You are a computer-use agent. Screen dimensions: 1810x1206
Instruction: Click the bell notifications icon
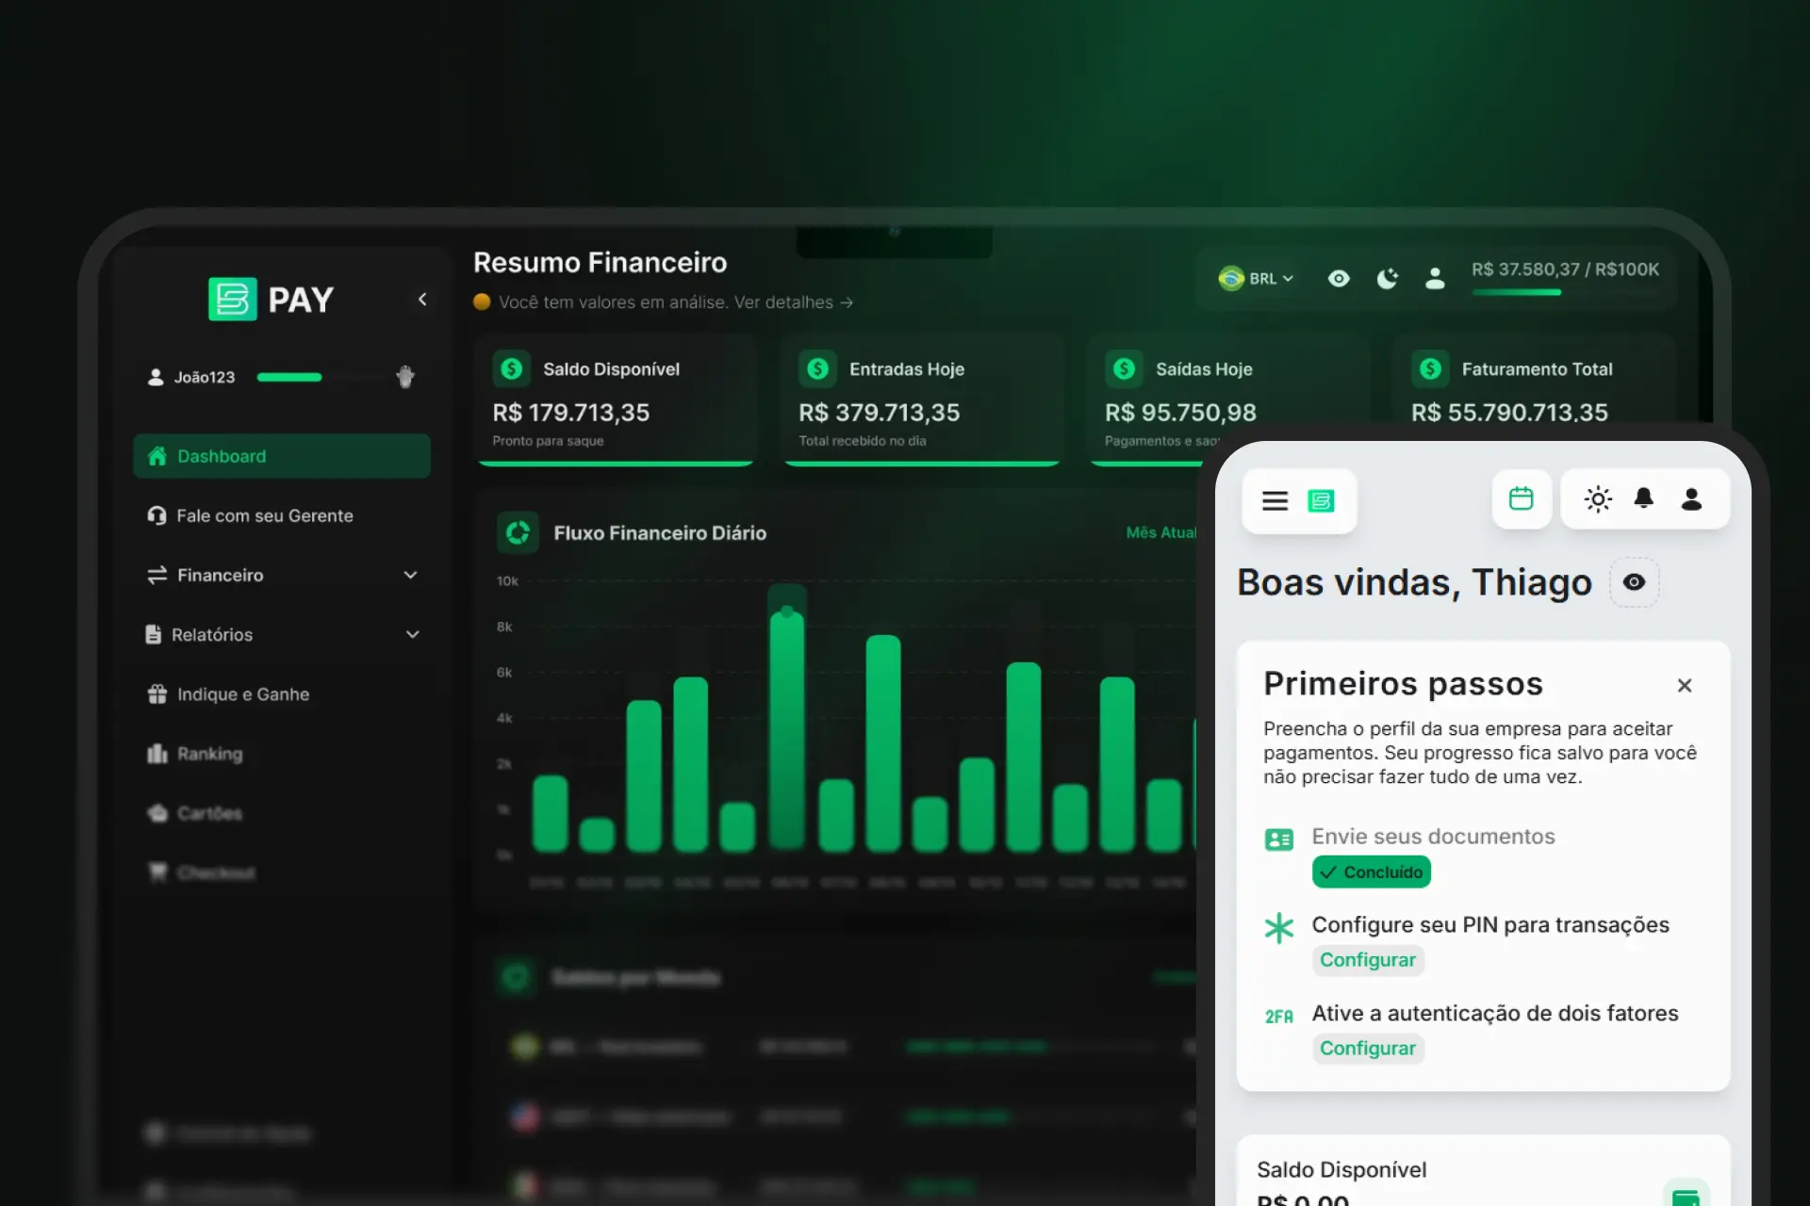[1643, 498]
